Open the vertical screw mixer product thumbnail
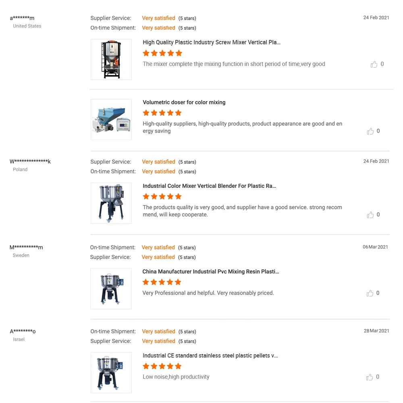The image size is (403, 403). [x=111, y=60]
